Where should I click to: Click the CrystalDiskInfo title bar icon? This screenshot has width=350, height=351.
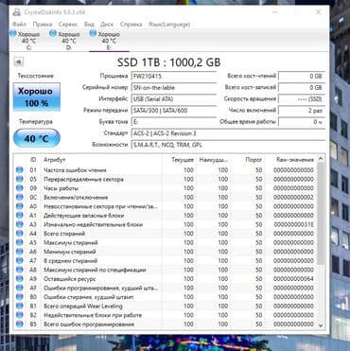(17, 12)
